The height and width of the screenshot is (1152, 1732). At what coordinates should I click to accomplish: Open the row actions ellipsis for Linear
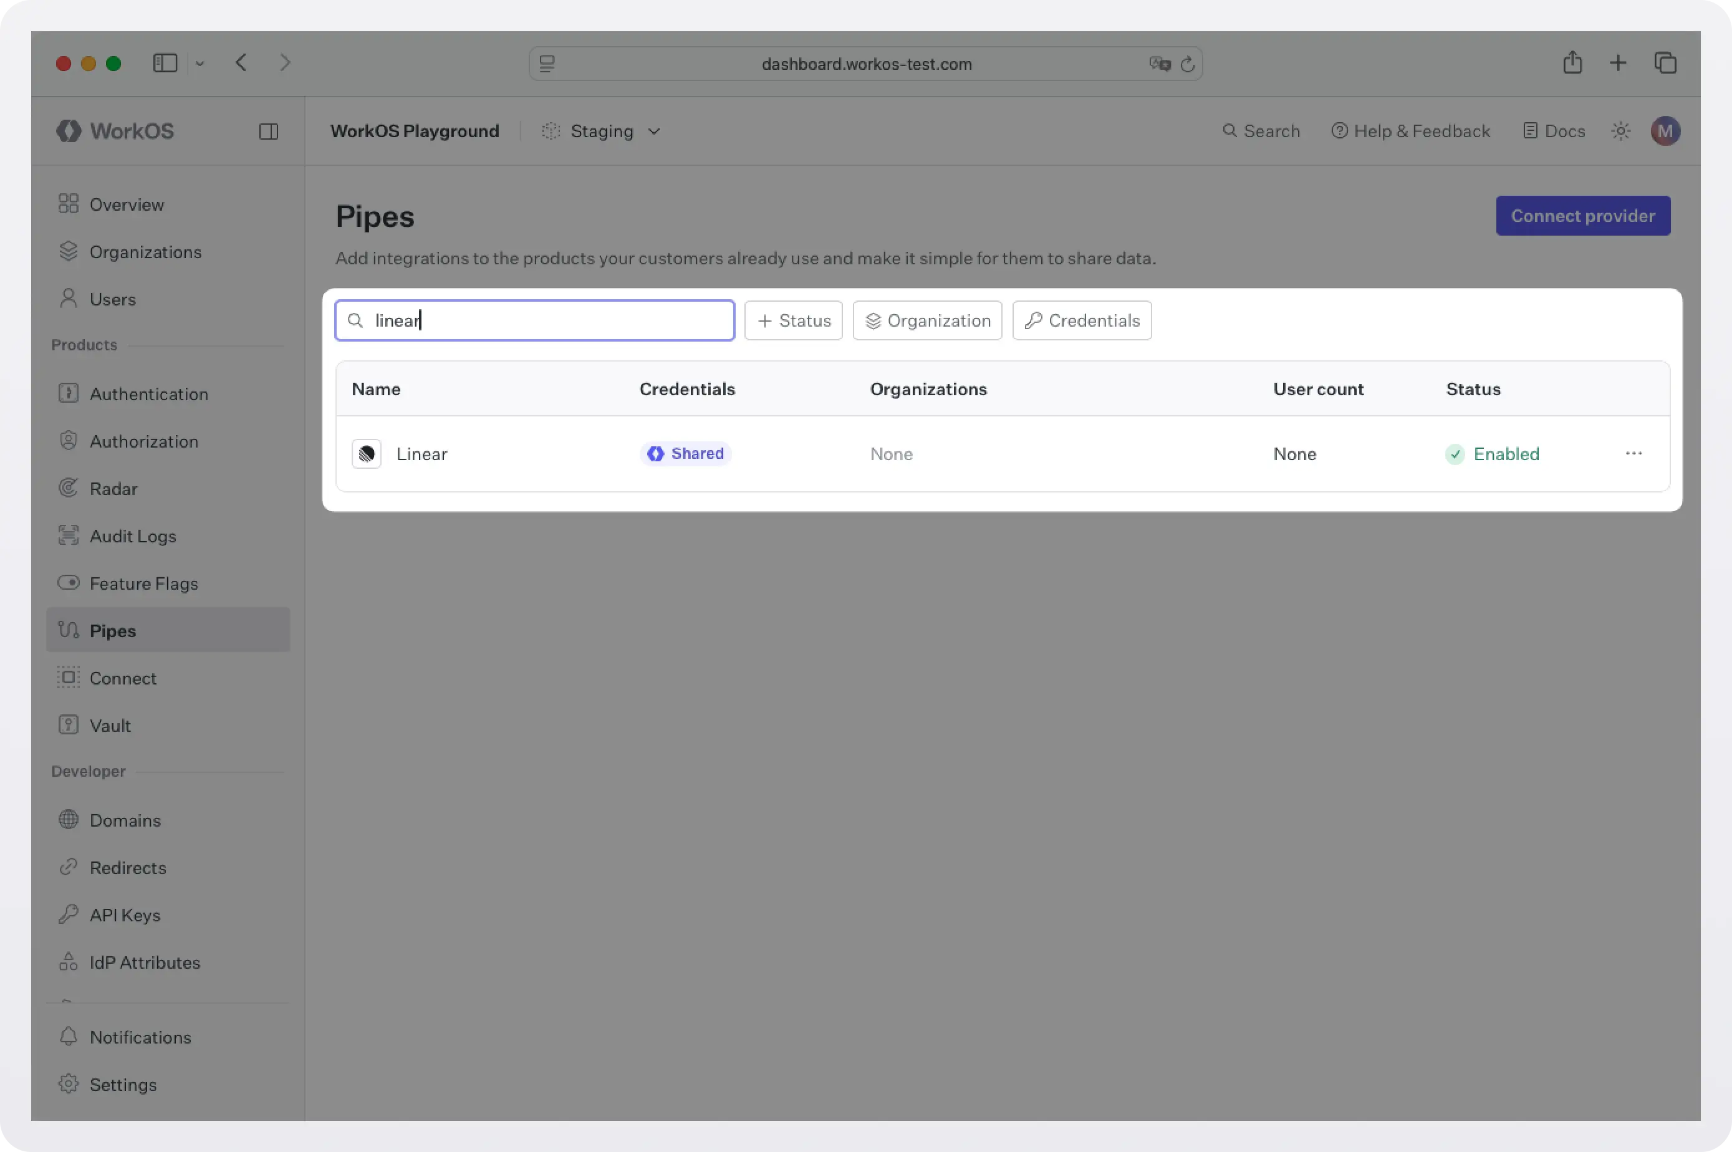coord(1634,453)
